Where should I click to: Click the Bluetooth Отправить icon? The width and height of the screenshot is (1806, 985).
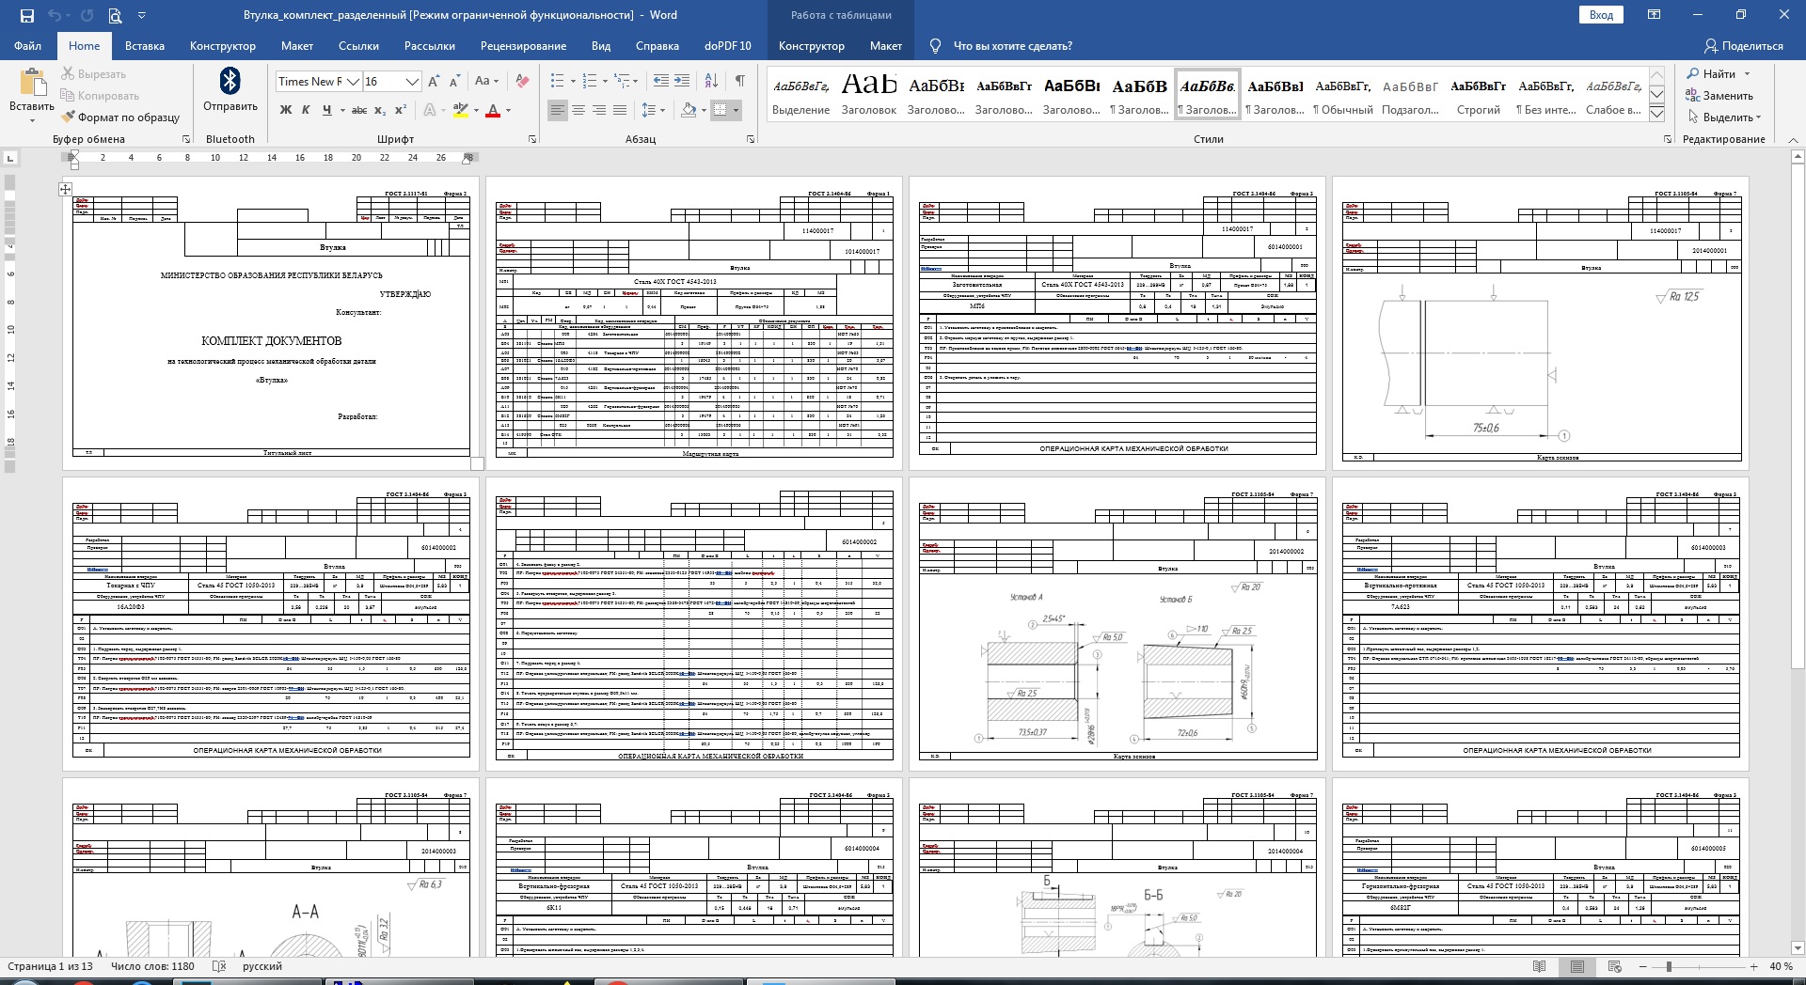click(x=230, y=82)
